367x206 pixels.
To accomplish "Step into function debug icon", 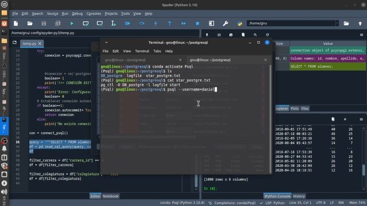I will click(x=155, y=23).
